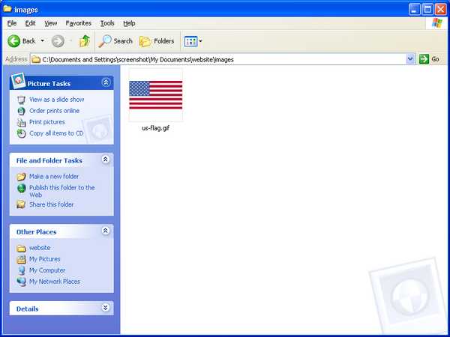The width and height of the screenshot is (450, 337).
Task: Close the images window
Action: [440, 10]
